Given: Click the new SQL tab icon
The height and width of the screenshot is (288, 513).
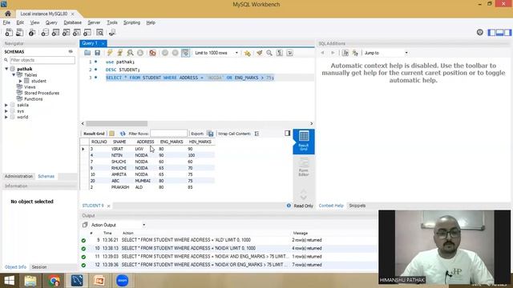Looking at the screenshot, I should [x=9, y=32].
